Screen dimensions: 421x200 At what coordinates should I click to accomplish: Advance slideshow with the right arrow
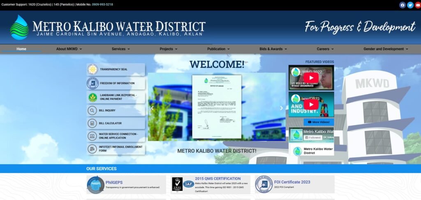pos(282,108)
